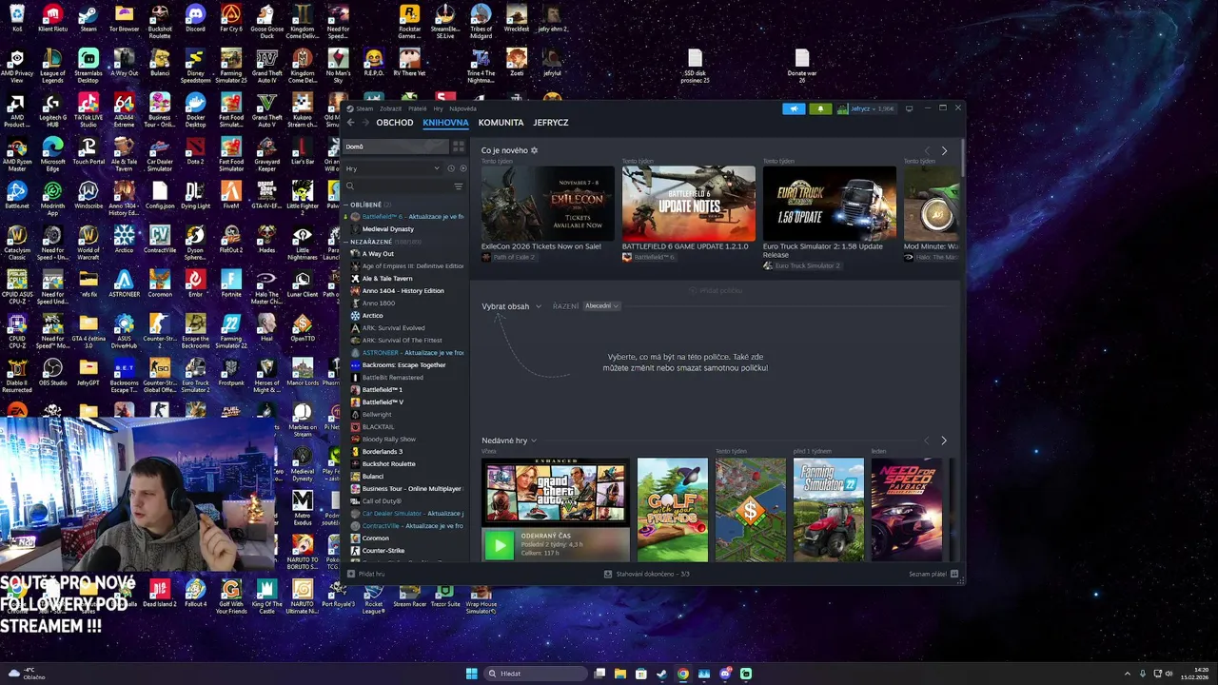Viewport: 1218px width, 685px height.
Task: Switch library to grid collections view
Action: pos(459,147)
